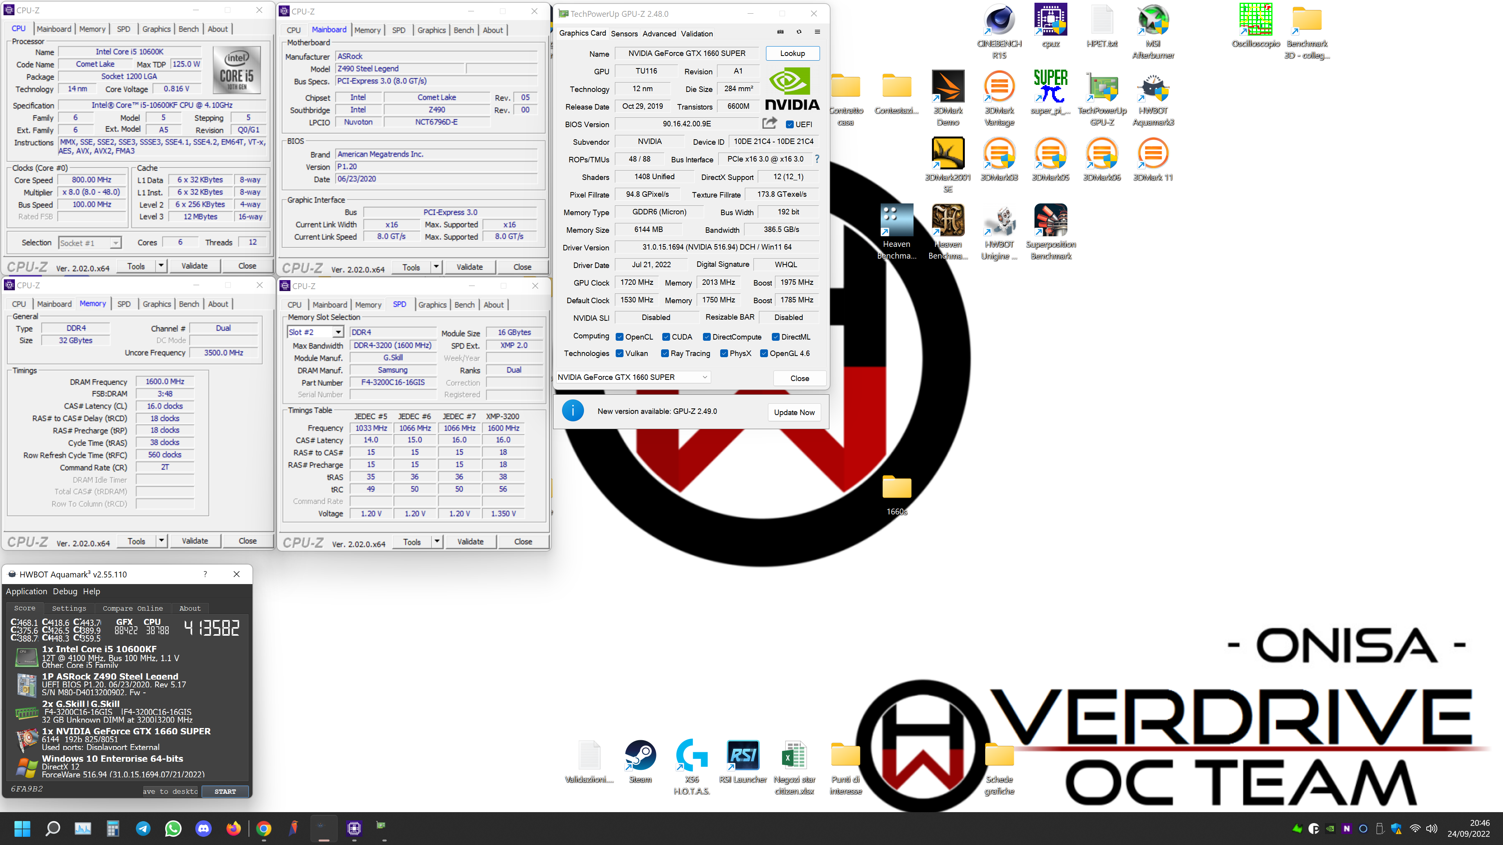Screen dimensions: 1503x845
Task: Click GPU-Z refresh icon
Action: click(x=799, y=32)
